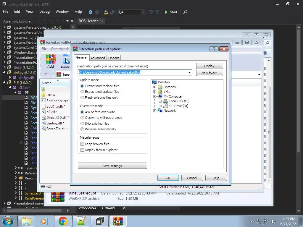Click the Cancel button
This screenshot has width=303, height=227.
coord(192,178)
